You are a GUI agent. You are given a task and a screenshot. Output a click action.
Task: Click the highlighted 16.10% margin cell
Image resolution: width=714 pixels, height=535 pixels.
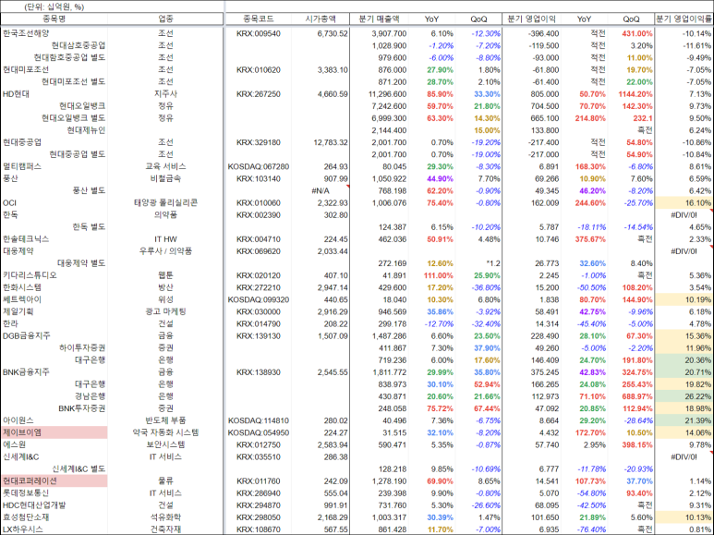pos(684,202)
